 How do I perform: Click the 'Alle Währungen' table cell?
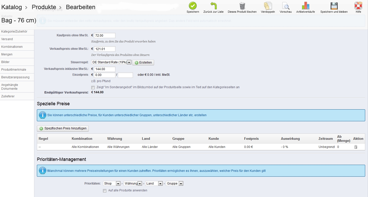click(x=118, y=147)
